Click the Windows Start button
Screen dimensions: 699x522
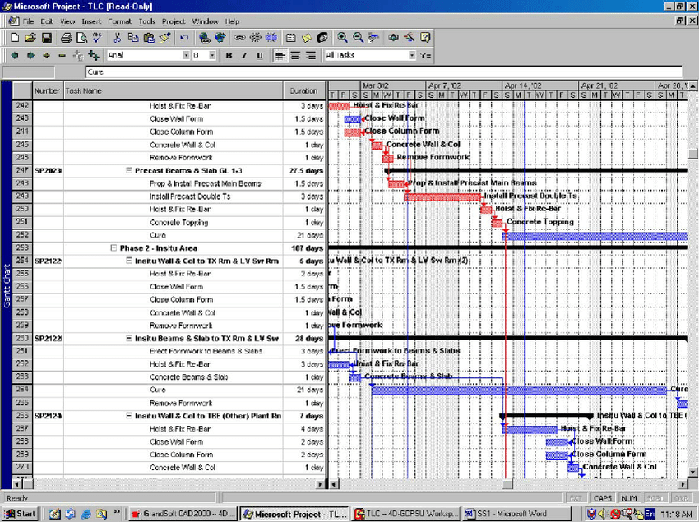[21, 514]
